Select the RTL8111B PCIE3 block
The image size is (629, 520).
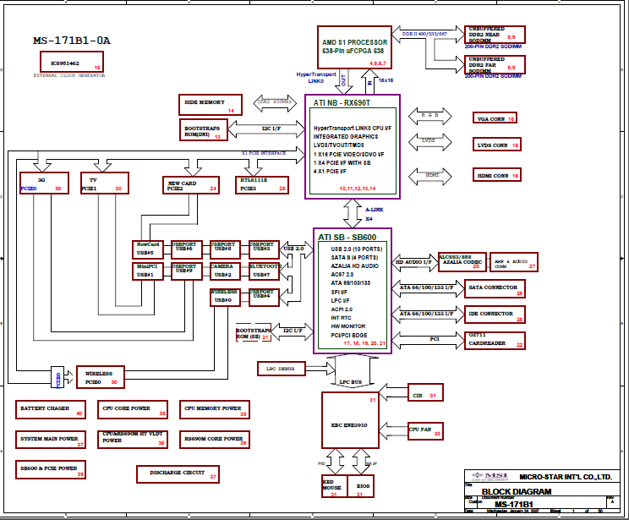pyautogui.click(x=262, y=185)
